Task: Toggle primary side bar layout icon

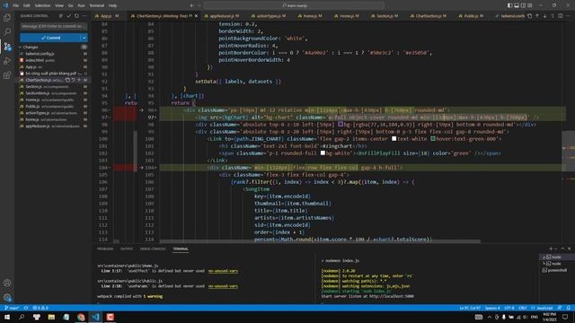Action: [509, 5]
